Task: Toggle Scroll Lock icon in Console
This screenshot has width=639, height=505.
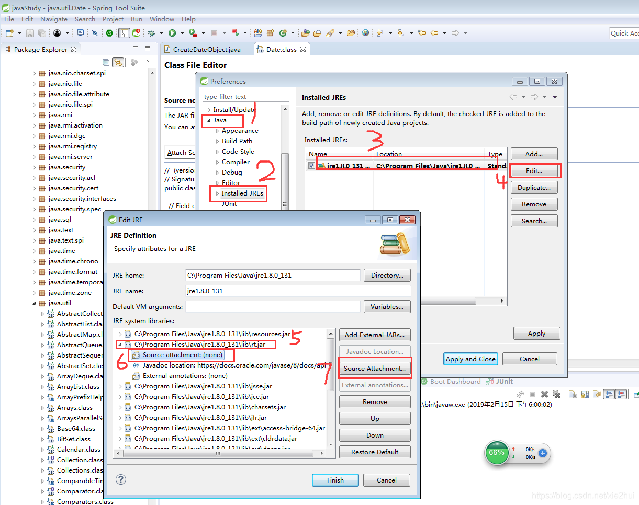Action: point(585,394)
